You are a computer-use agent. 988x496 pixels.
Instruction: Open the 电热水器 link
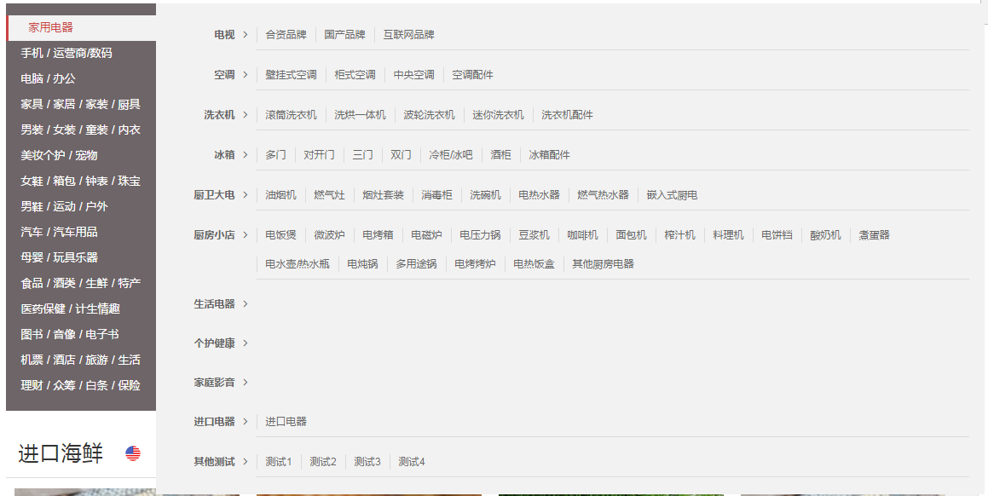pos(540,195)
